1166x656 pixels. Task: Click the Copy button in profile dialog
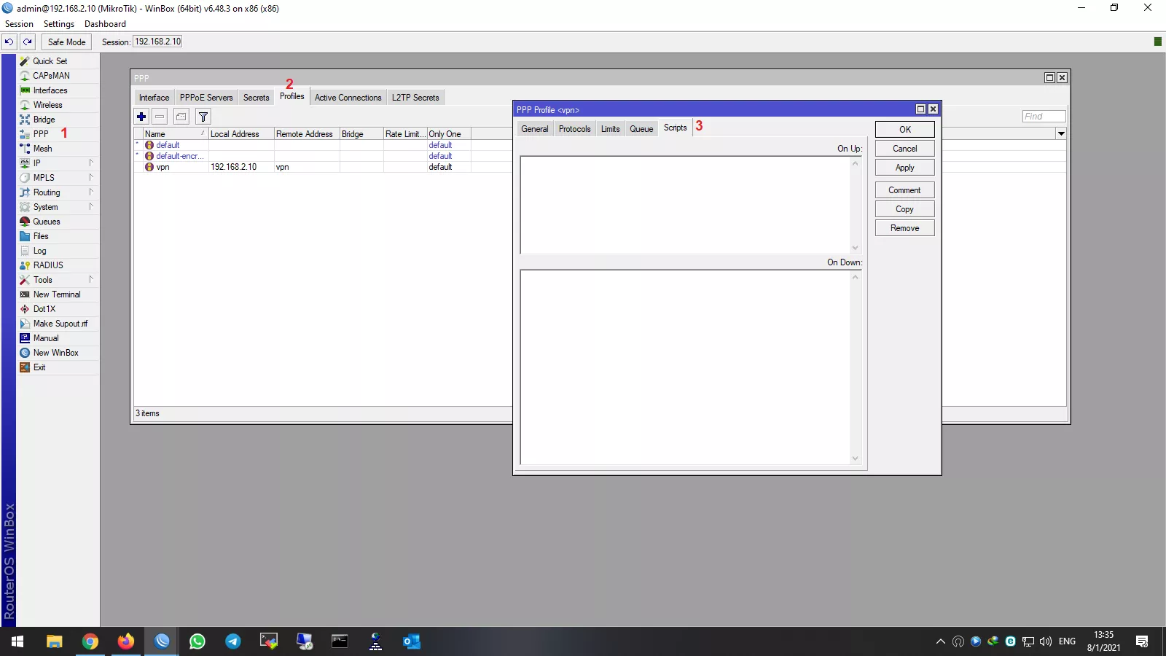904,209
